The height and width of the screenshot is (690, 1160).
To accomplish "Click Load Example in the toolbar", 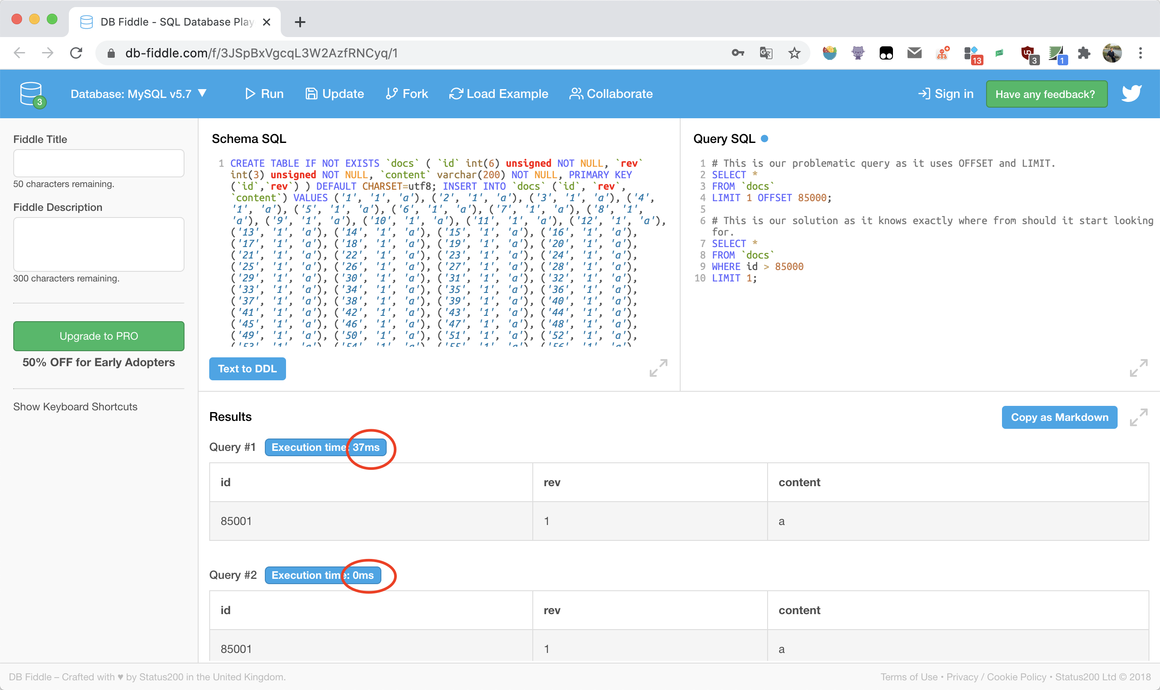I will pyautogui.click(x=499, y=94).
